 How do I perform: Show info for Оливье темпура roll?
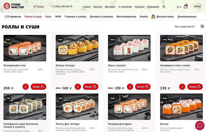pyautogui.click(x=78, y=87)
